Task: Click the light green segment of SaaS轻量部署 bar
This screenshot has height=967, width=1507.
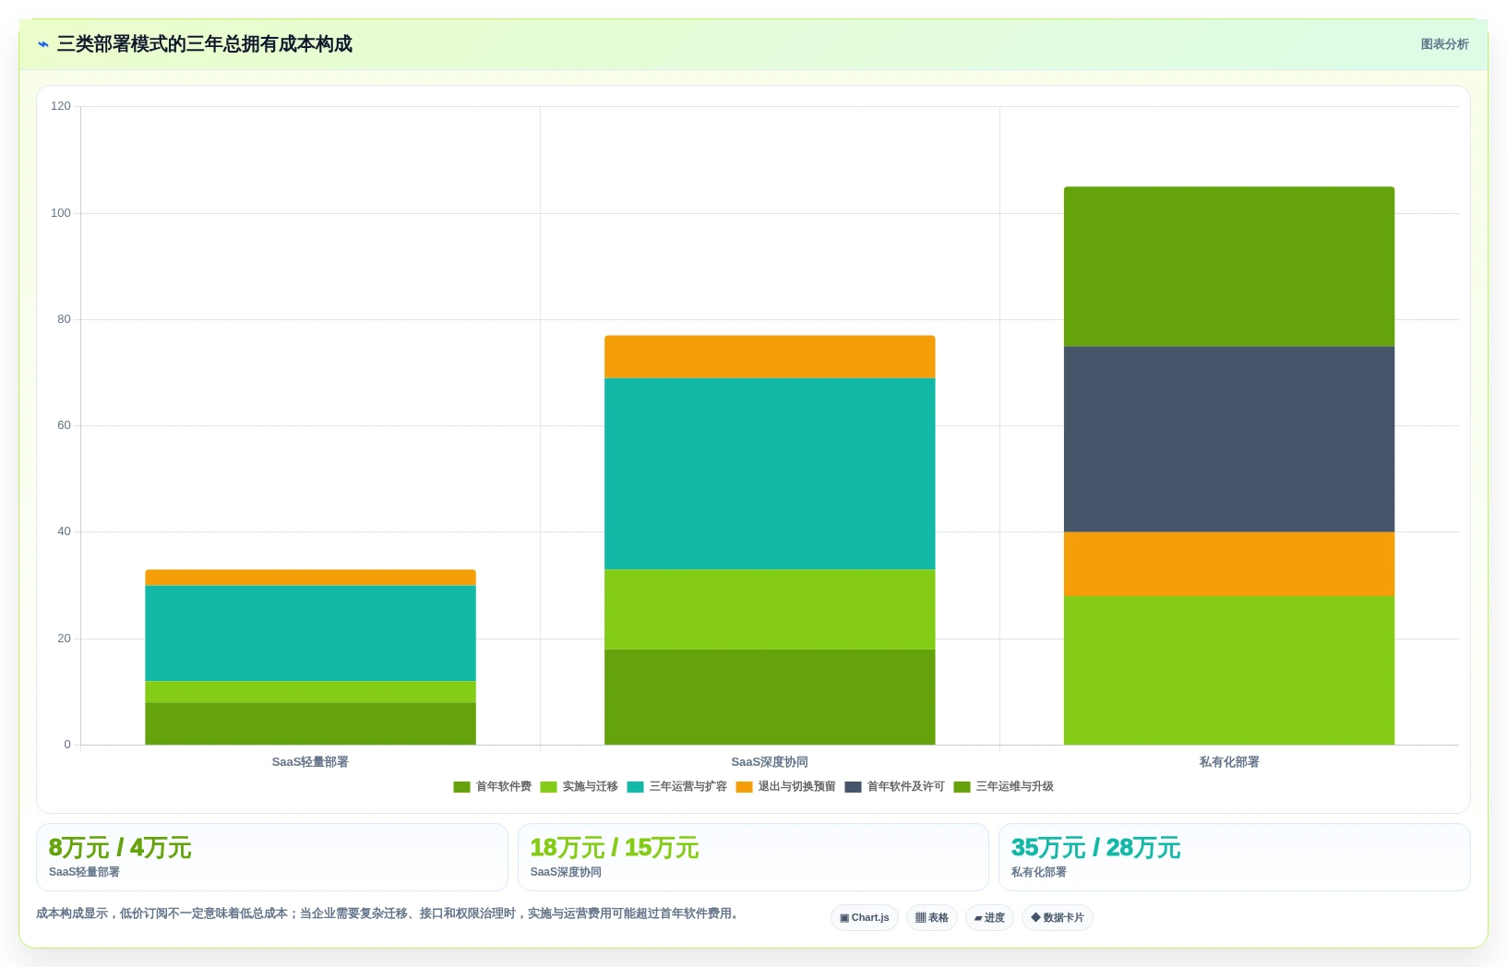Action: (x=310, y=692)
